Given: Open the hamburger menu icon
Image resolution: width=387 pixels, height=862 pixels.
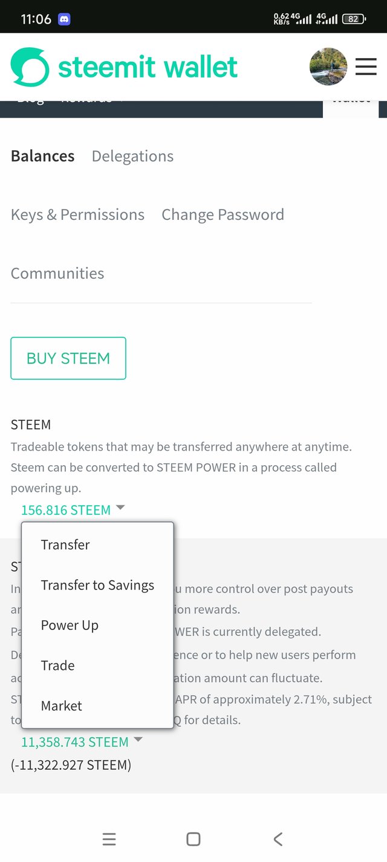Looking at the screenshot, I should point(366,67).
